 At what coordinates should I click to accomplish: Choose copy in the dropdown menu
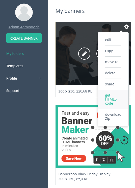[109, 51]
